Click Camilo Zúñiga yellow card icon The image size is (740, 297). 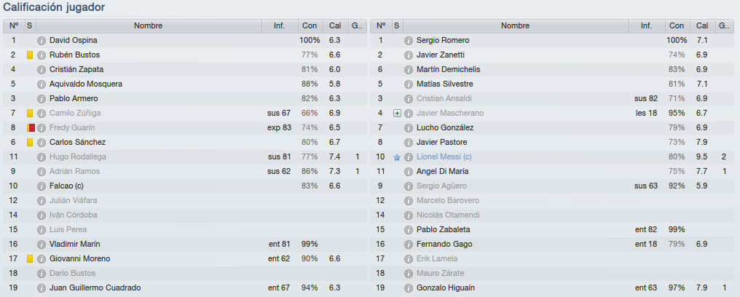(x=30, y=113)
